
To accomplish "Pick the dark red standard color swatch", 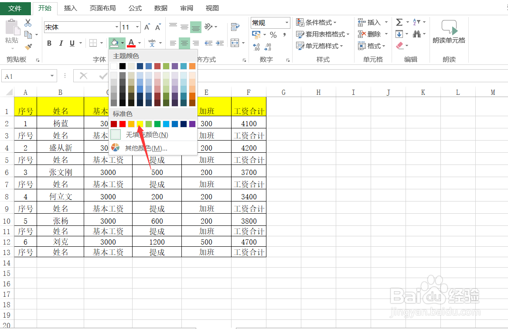I will [x=114, y=124].
